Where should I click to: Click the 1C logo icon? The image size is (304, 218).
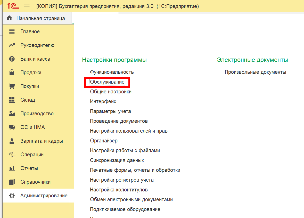click(x=13, y=6)
